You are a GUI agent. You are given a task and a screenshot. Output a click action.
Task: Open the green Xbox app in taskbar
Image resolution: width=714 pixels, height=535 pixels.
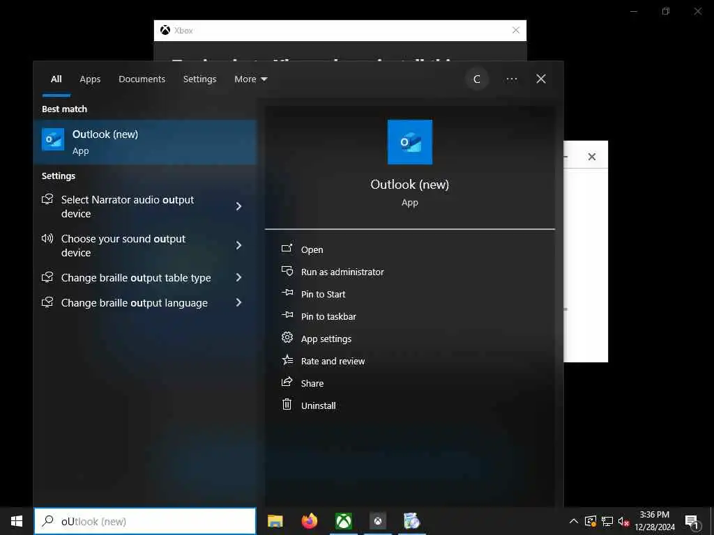[344, 521]
